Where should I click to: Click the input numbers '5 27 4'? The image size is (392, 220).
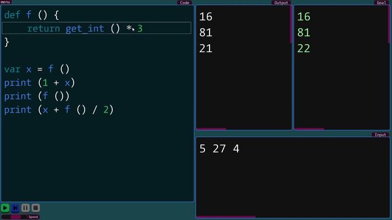[x=219, y=148]
